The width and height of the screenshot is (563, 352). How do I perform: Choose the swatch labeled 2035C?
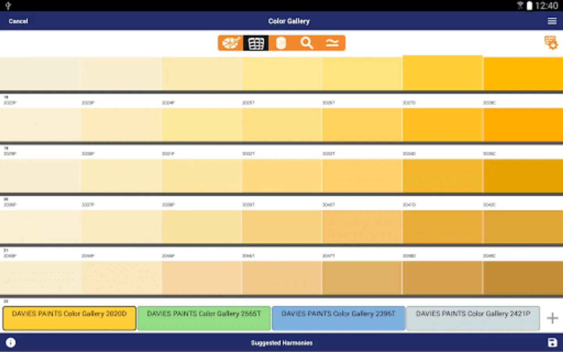pos(523,176)
